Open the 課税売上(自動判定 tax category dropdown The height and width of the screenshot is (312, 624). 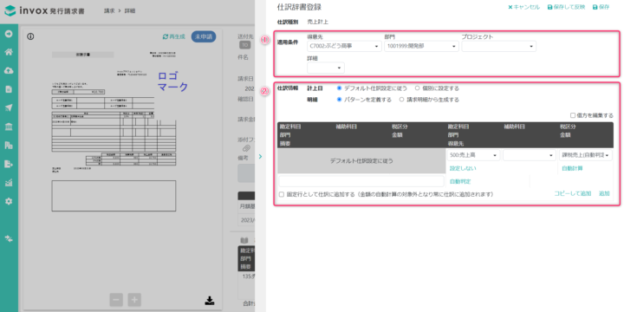pyautogui.click(x=586, y=155)
